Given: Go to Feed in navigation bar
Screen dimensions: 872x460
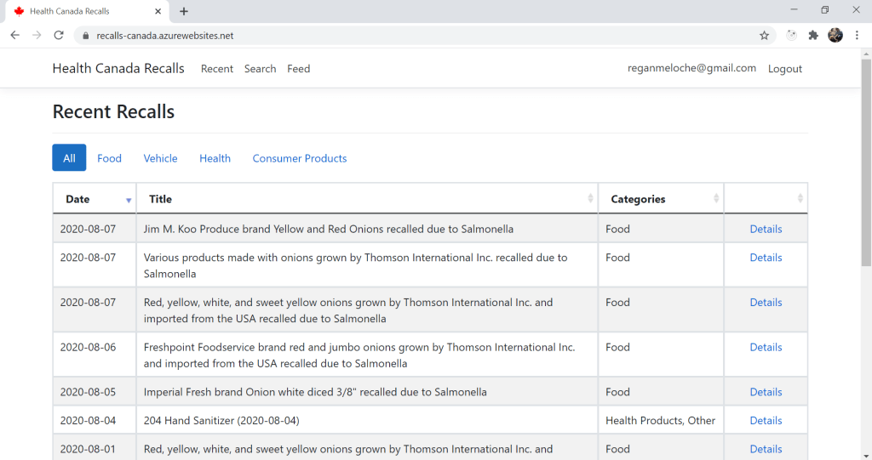Looking at the screenshot, I should [x=298, y=69].
